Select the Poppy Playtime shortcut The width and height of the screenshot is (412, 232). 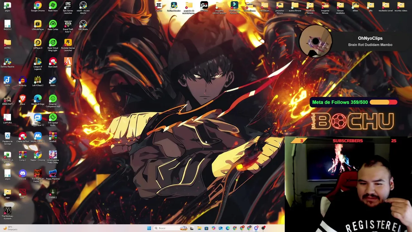53,175
